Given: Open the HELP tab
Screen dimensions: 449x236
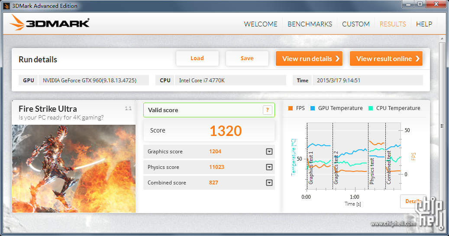Looking at the screenshot, I should click(x=424, y=24).
